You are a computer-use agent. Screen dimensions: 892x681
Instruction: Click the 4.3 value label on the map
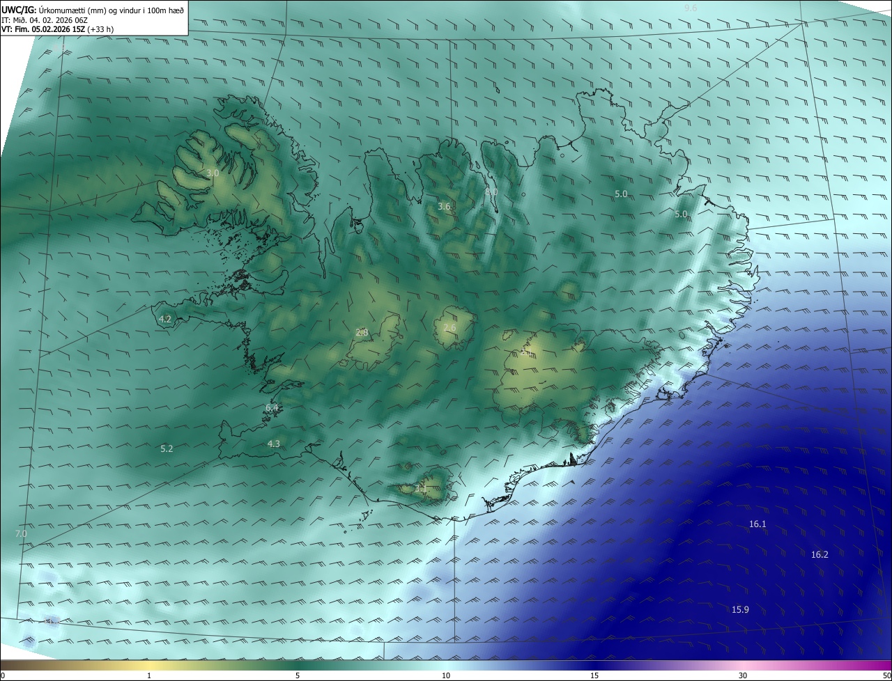(x=274, y=444)
